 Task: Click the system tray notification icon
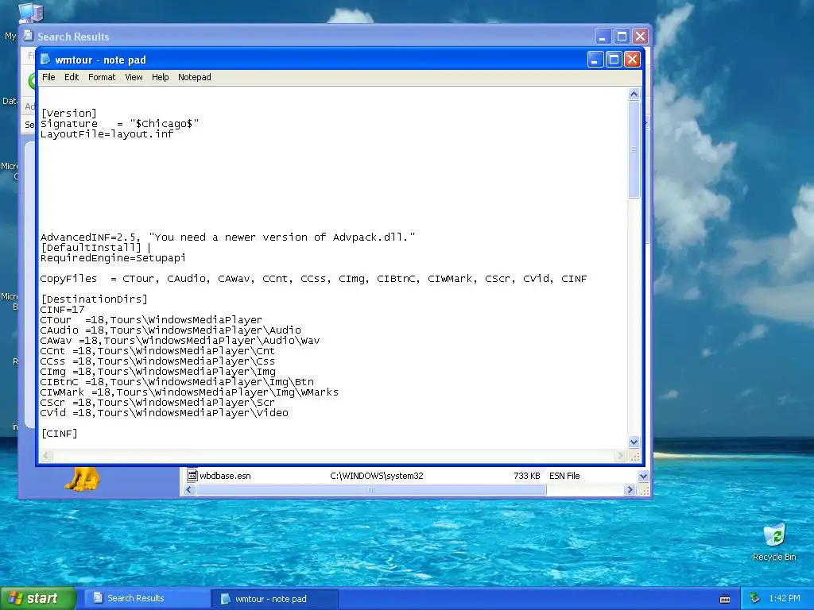coord(755,598)
